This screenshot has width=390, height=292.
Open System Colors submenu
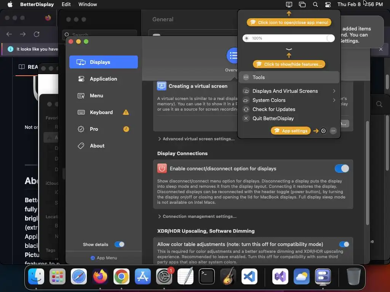click(x=289, y=100)
